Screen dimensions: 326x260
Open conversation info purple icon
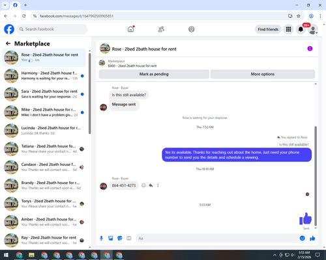(x=310, y=49)
